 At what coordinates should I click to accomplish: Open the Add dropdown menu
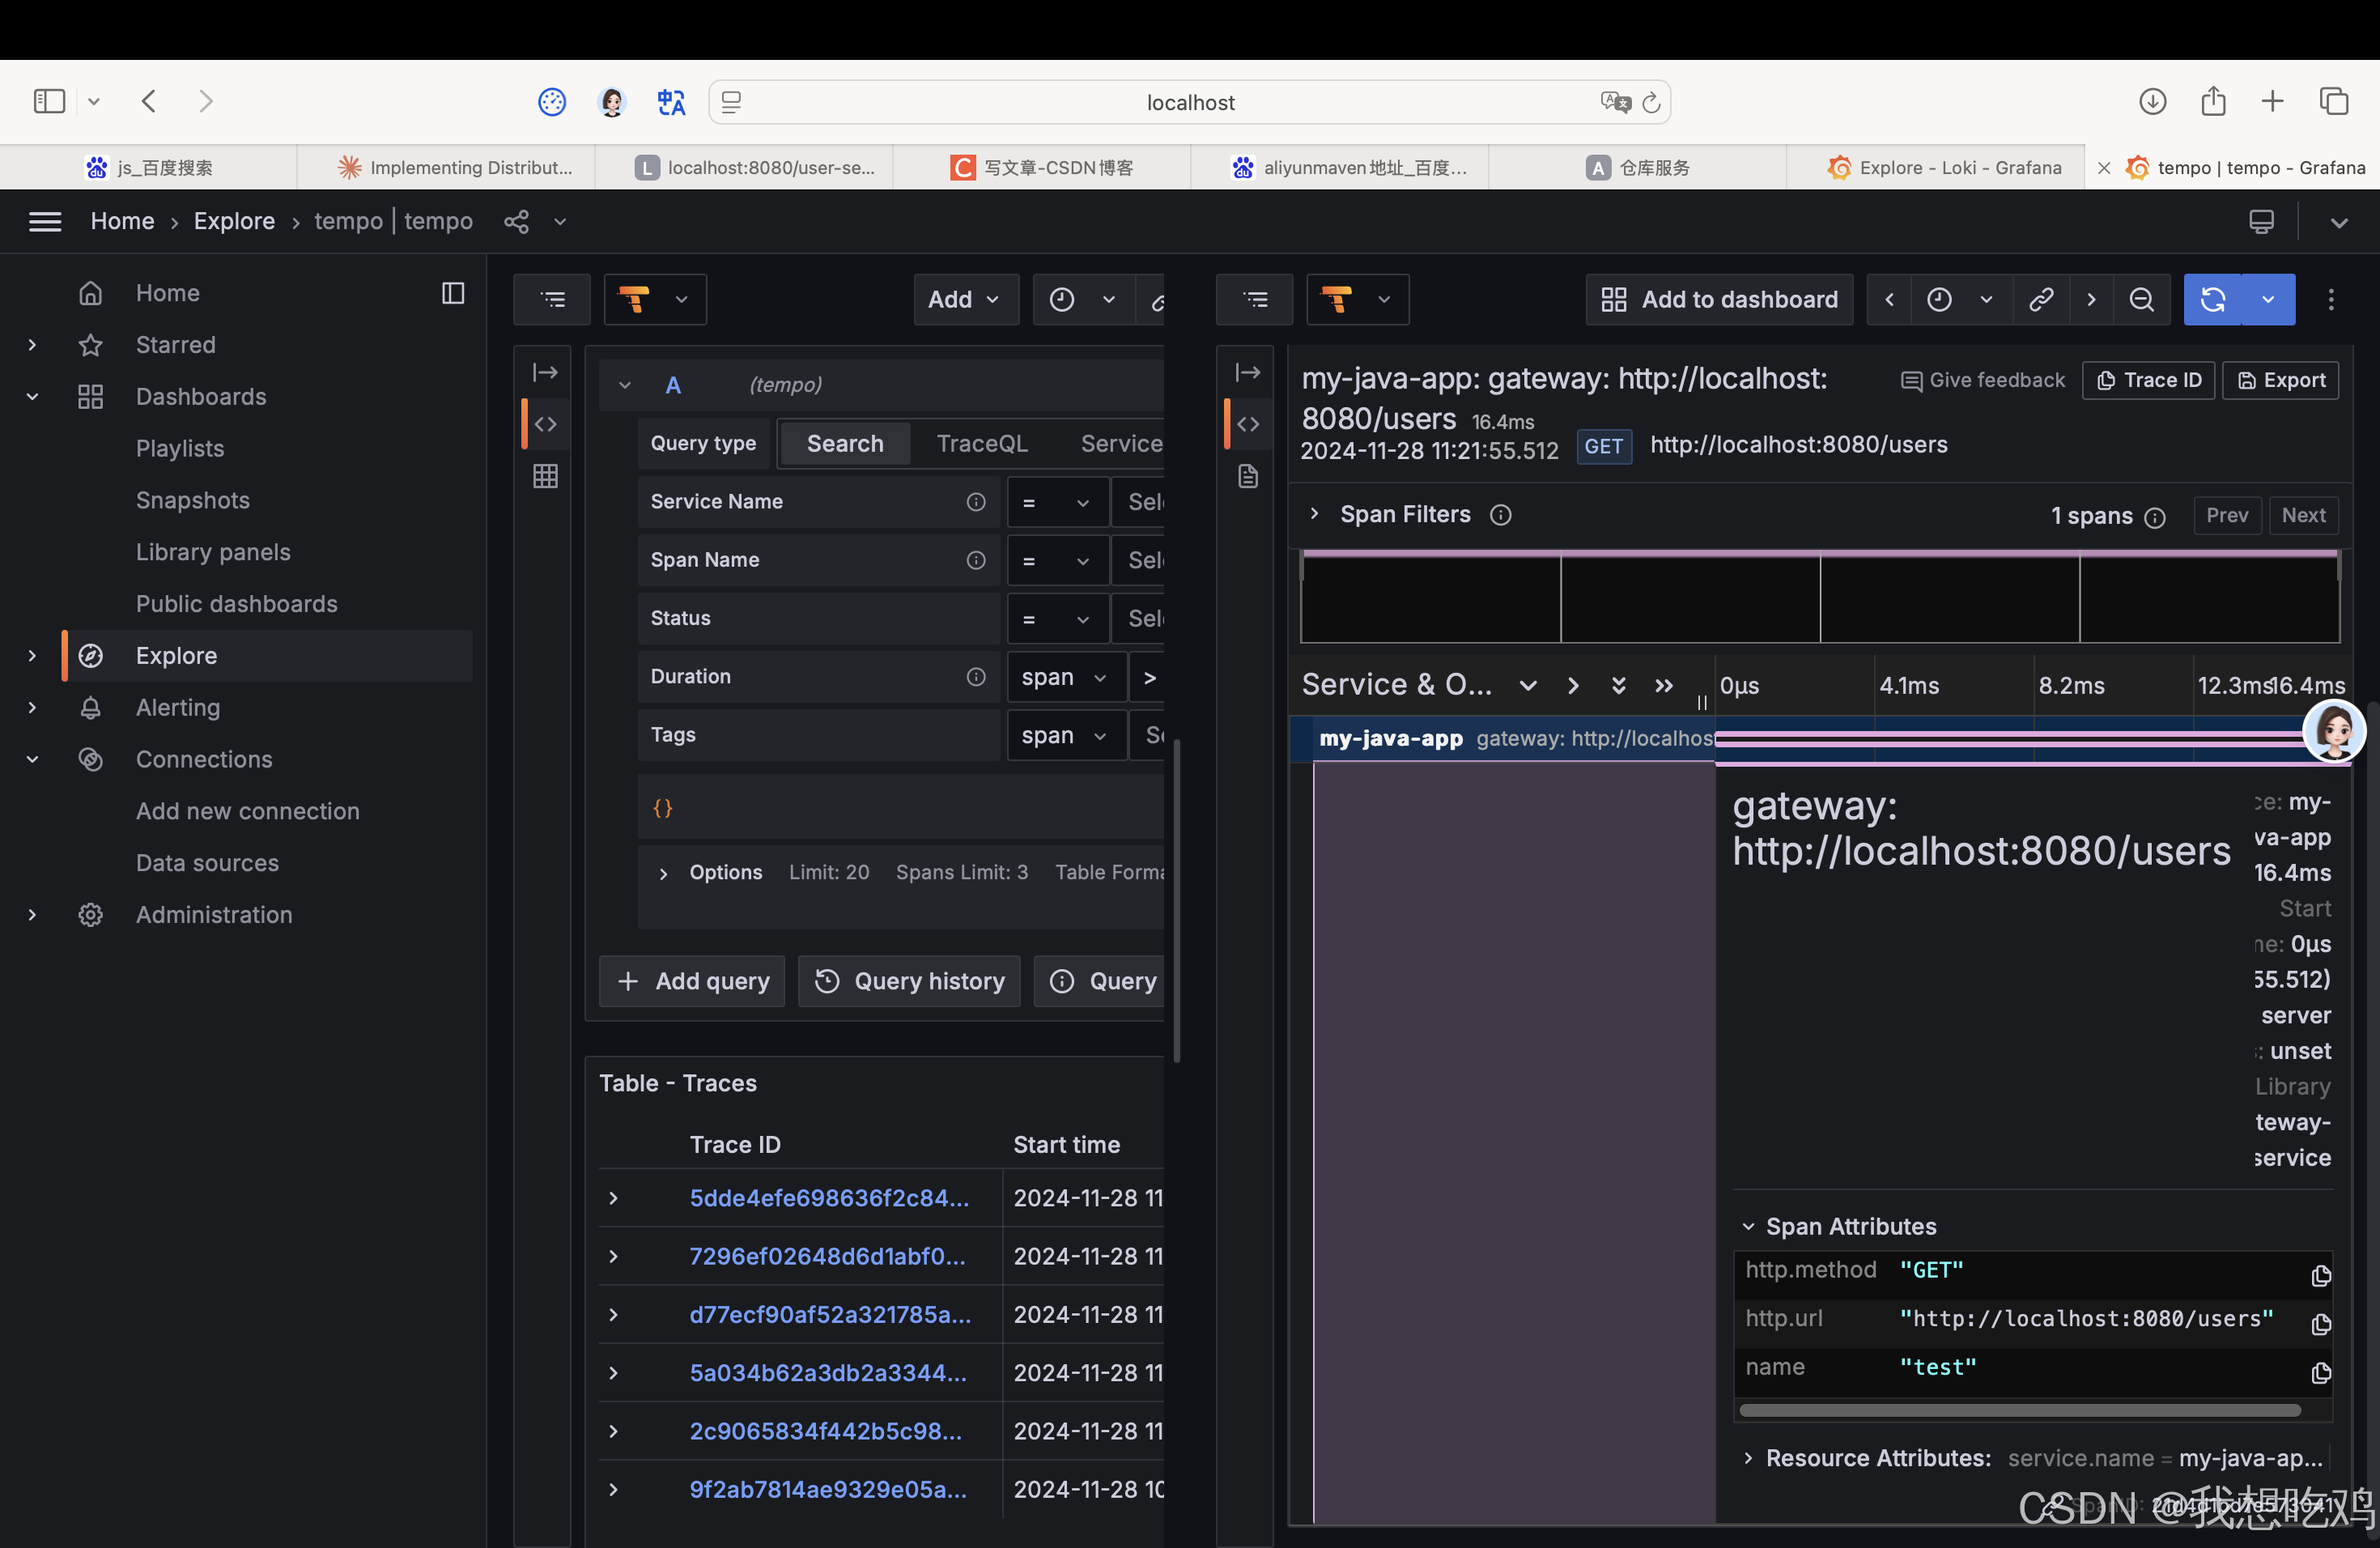(964, 299)
